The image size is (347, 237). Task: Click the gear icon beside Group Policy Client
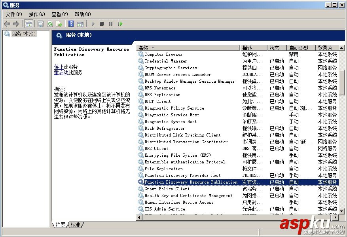click(x=141, y=189)
